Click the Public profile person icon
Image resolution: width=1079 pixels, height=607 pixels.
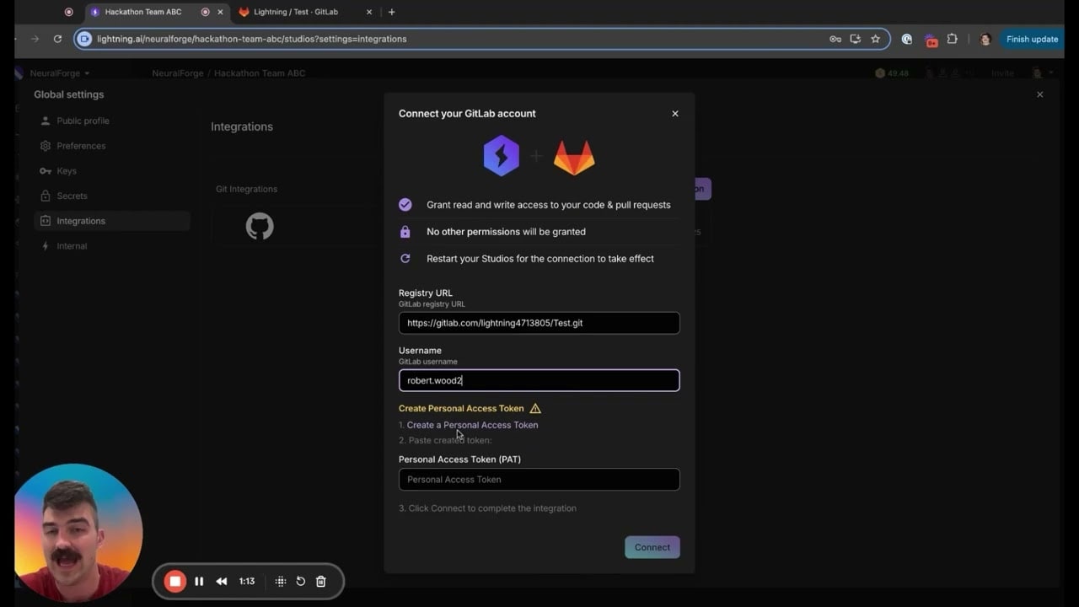coord(46,121)
